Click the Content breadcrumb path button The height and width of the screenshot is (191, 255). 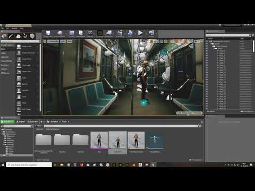(54, 121)
